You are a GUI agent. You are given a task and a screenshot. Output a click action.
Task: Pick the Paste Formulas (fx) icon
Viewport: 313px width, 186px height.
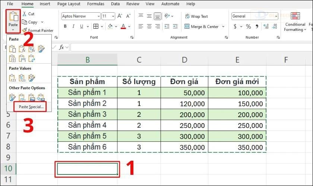pos(22,49)
